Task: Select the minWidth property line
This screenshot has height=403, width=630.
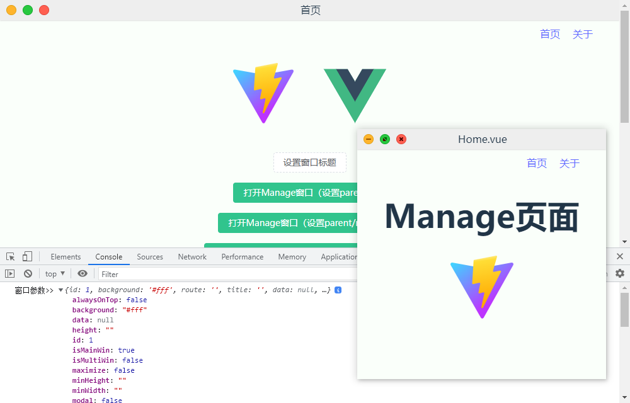Action: (x=97, y=390)
